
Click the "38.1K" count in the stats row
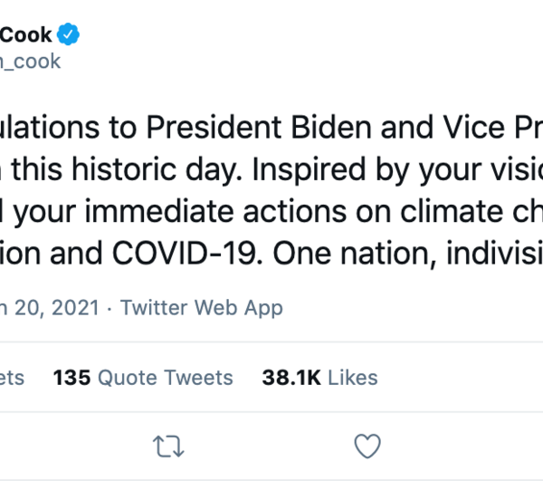(291, 377)
